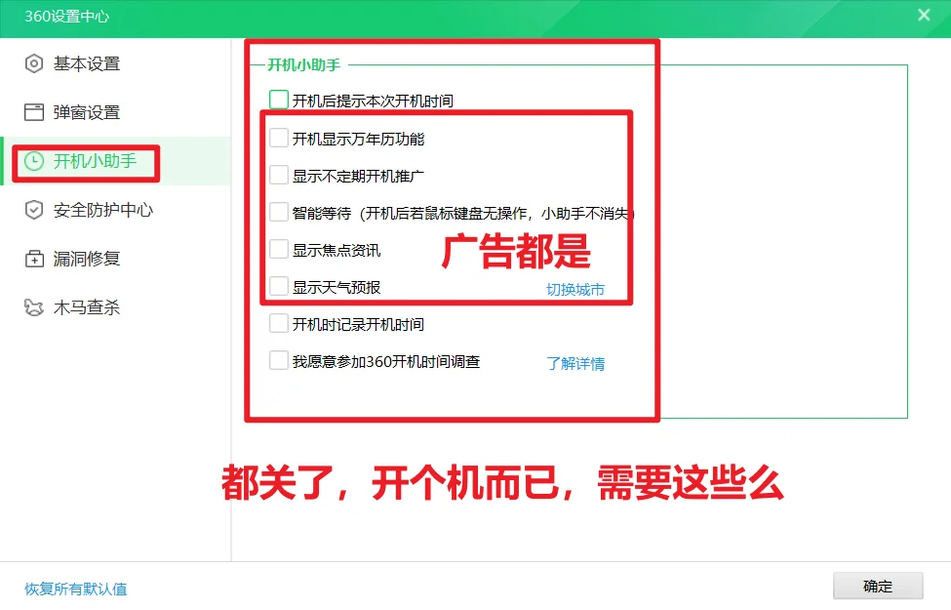Open the 漏洞修复 section
Image resolution: width=951 pixels, height=610 pixels.
115,259
